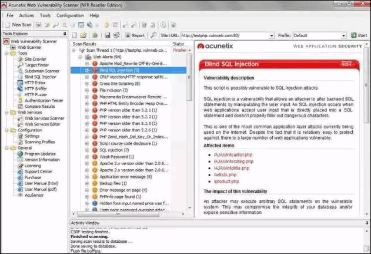371x254 pixels.
Task: Collapse the General folder
Action: click(x=6, y=148)
